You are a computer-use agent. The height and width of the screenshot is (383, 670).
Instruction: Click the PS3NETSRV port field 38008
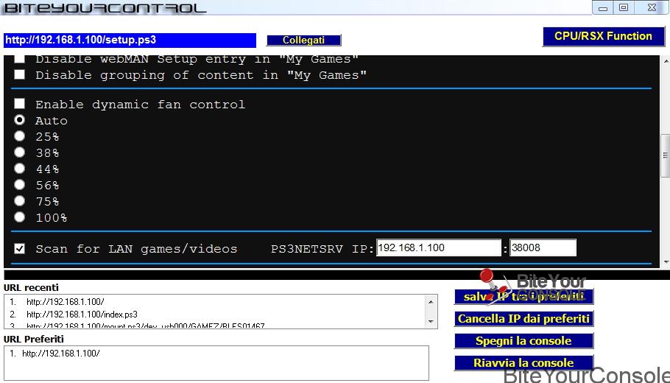543,247
